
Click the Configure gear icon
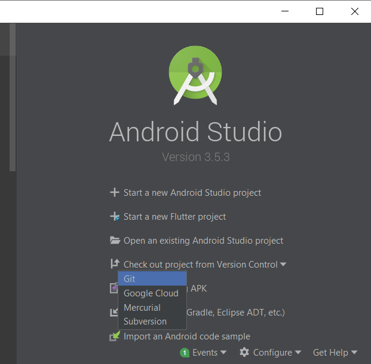[244, 353]
